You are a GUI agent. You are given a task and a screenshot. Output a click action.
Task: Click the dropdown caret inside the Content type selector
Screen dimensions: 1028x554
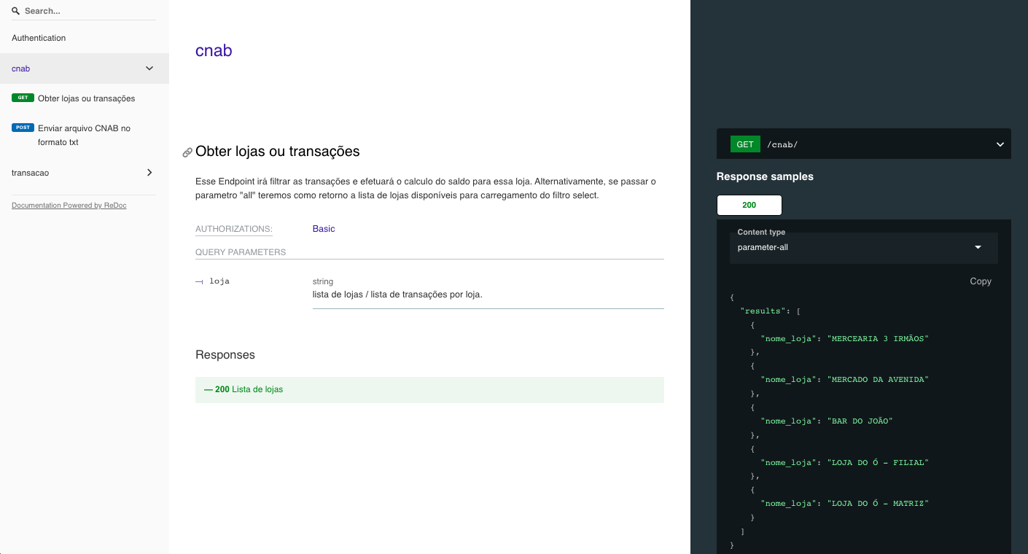[x=978, y=248]
